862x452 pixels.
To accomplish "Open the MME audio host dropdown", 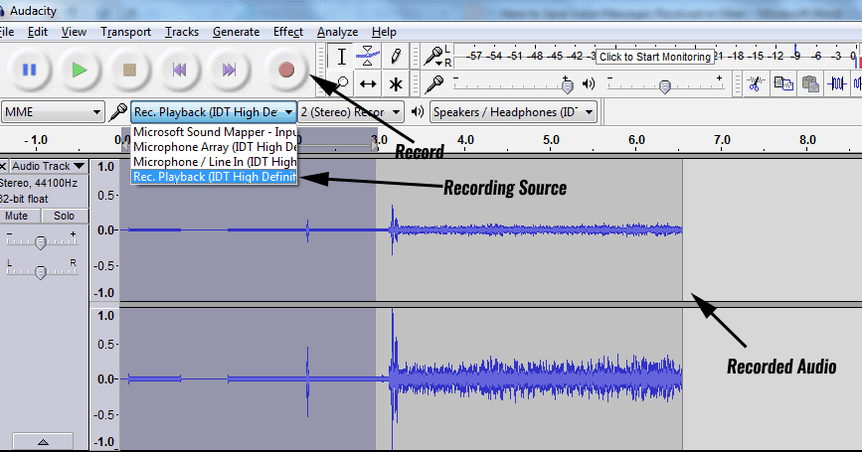I will tap(53, 112).
